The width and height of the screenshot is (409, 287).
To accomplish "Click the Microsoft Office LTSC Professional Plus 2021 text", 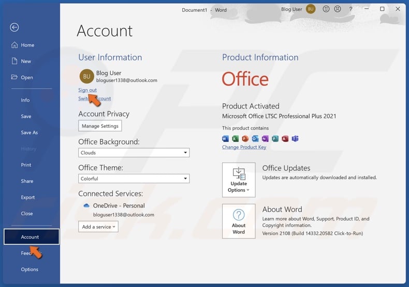I will (279, 116).
